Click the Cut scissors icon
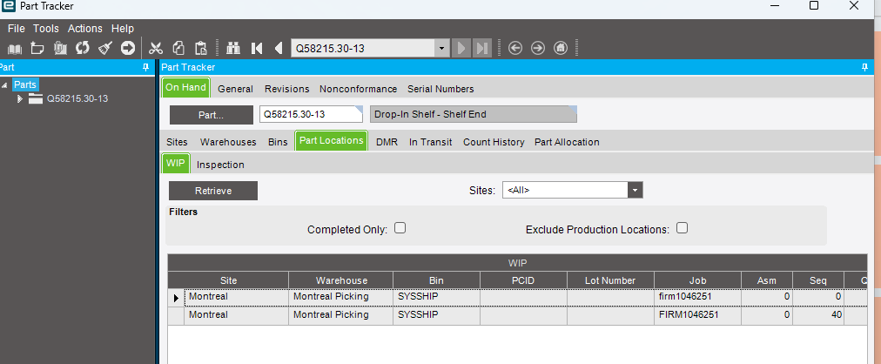The image size is (881, 364). [x=156, y=48]
